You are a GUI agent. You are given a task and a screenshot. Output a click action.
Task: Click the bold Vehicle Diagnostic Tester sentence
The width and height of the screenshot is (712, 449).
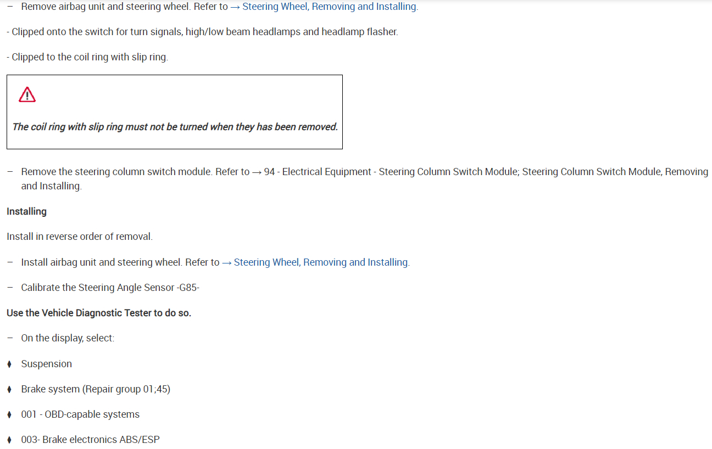tap(99, 313)
